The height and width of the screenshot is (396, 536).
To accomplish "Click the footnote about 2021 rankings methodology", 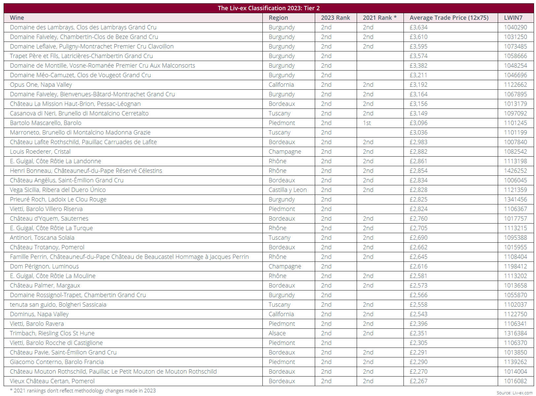I will tap(83, 391).
